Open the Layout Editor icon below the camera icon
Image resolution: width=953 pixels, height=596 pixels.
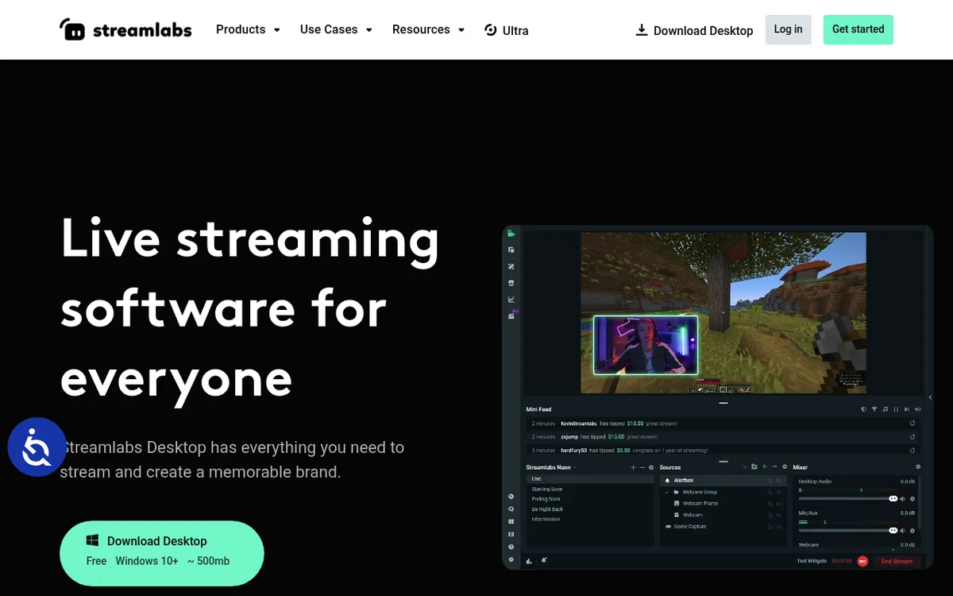(x=511, y=250)
